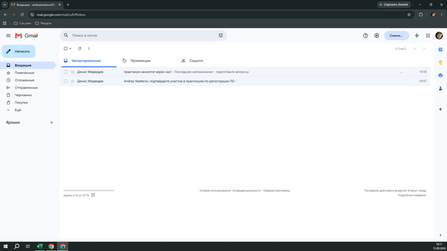447x251 pixels.
Task: Open Google Calendar side panel icon
Action: pos(441,50)
